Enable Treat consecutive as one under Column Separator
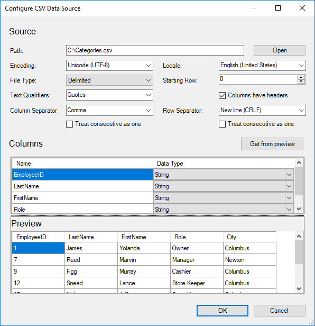Screen dimensions: 315x326 70,124
